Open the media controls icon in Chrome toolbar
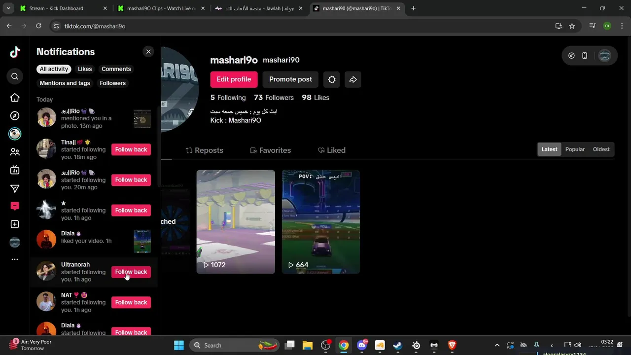Screen dimensions: 631x355 coord(593,26)
